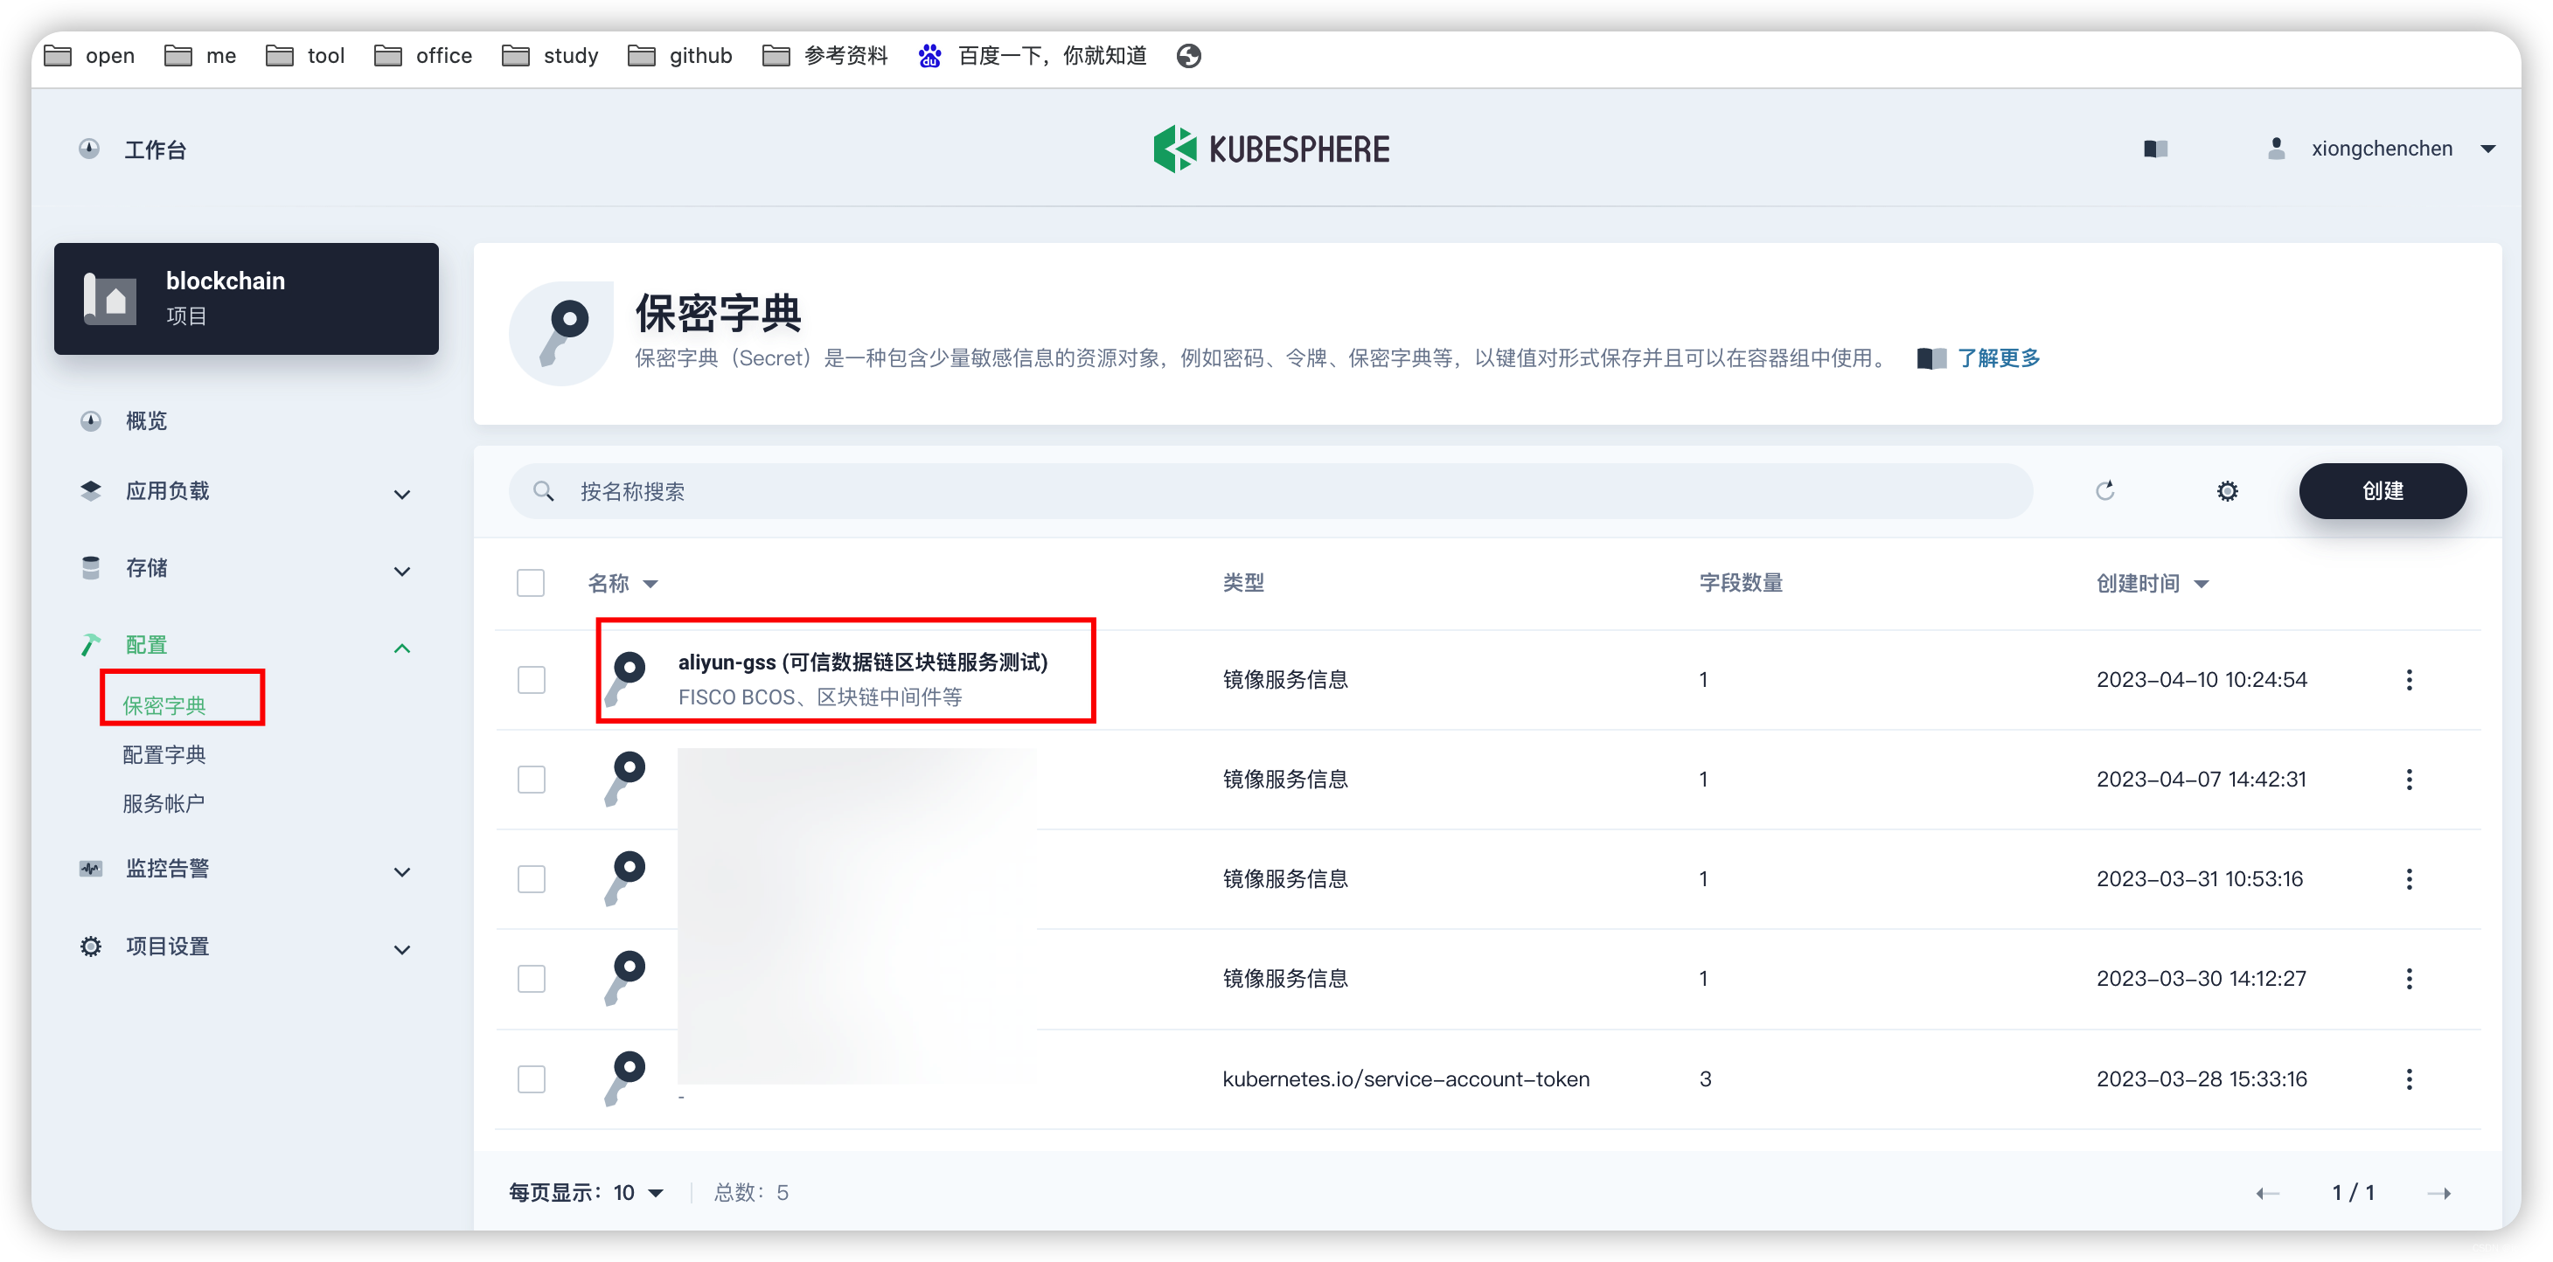Open the xiongchenchen user dropdown arrow
Screen dimensions: 2553x1262
2487,149
